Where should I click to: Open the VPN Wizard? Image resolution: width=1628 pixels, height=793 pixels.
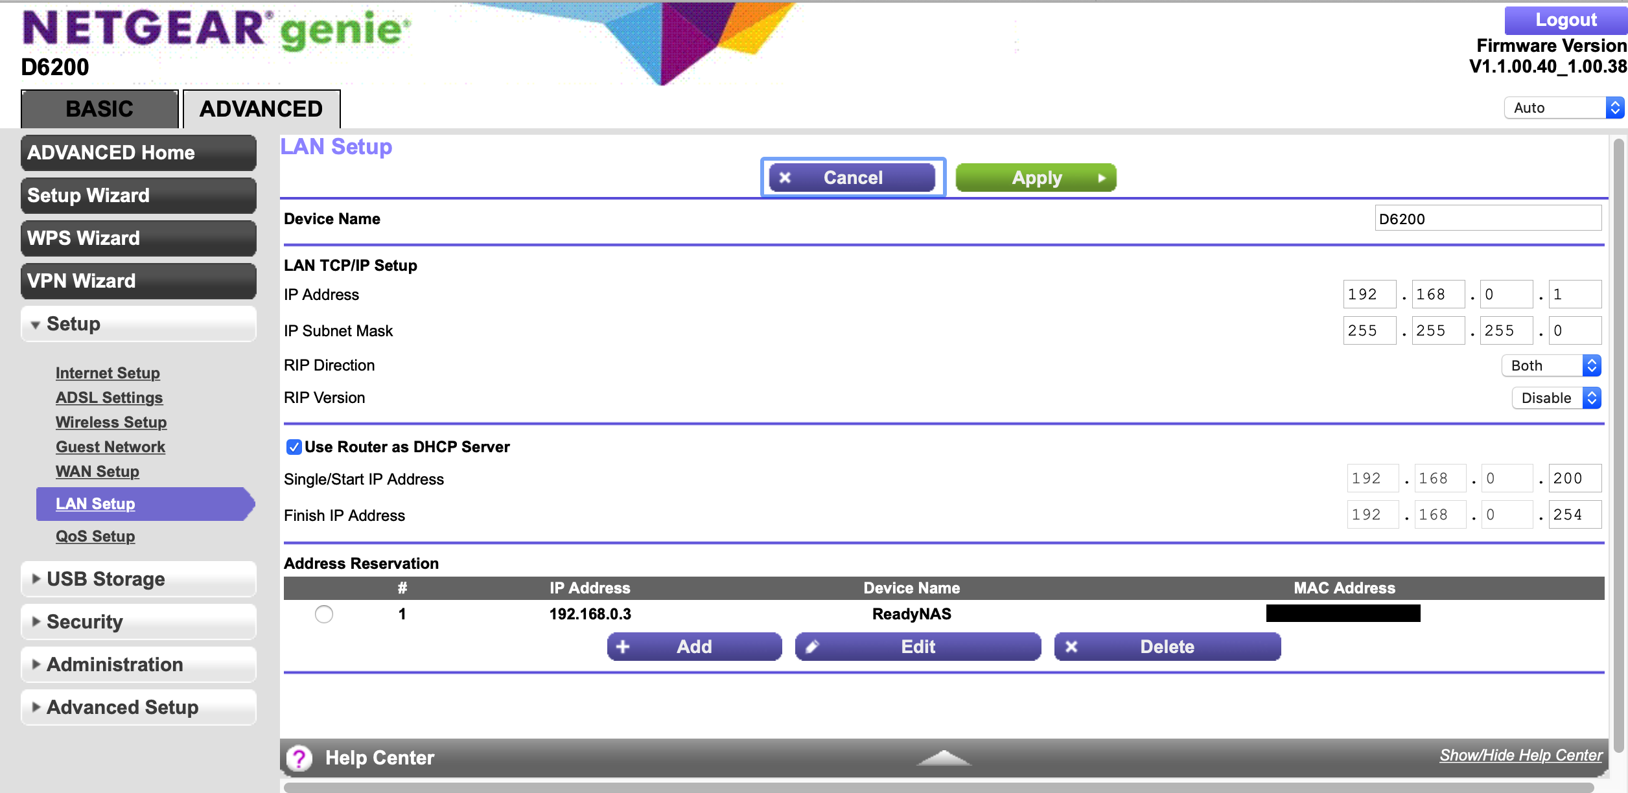pyautogui.click(x=139, y=281)
